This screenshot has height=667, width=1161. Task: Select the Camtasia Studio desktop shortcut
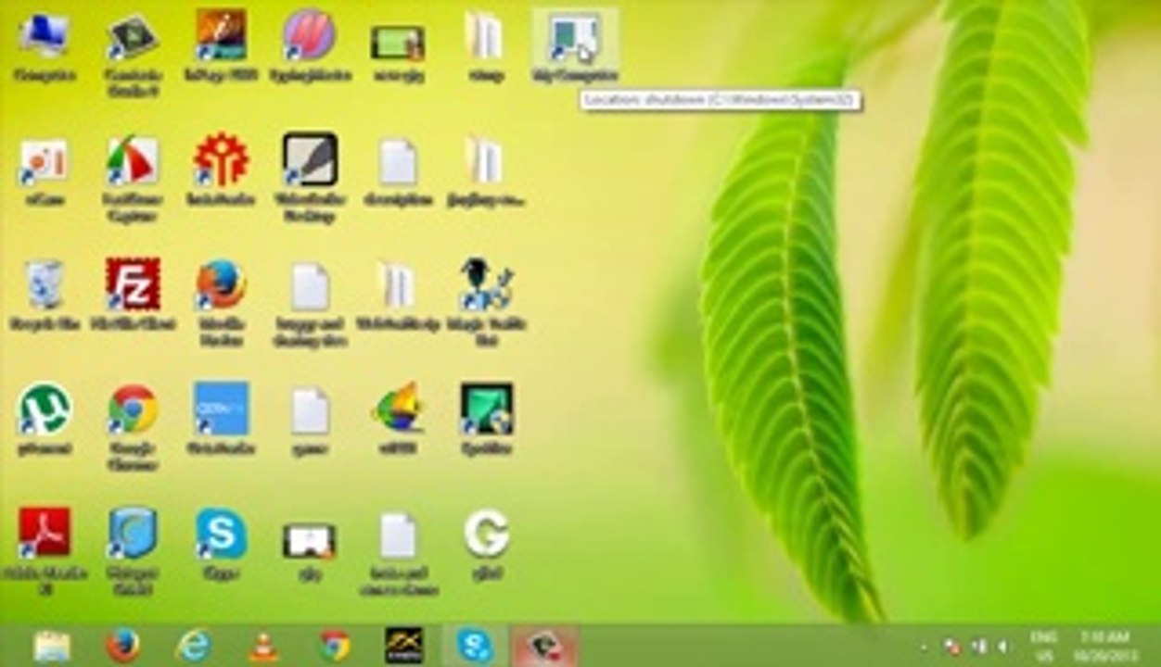(133, 37)
